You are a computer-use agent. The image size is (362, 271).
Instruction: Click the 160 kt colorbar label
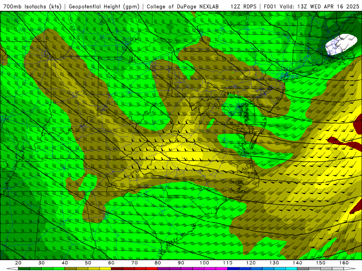[344, 263]
